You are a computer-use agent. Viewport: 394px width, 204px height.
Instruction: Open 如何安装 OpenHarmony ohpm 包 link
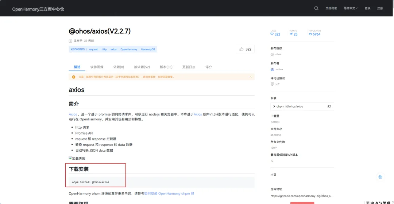click(x=169, y=193)
